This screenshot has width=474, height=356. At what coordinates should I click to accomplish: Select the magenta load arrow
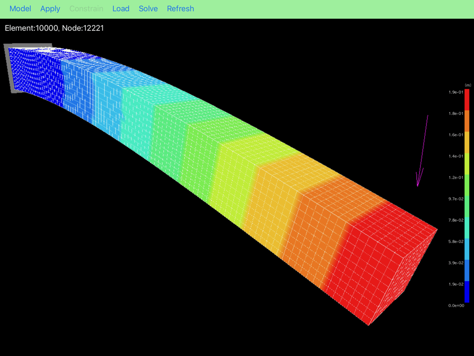(422, 151)
